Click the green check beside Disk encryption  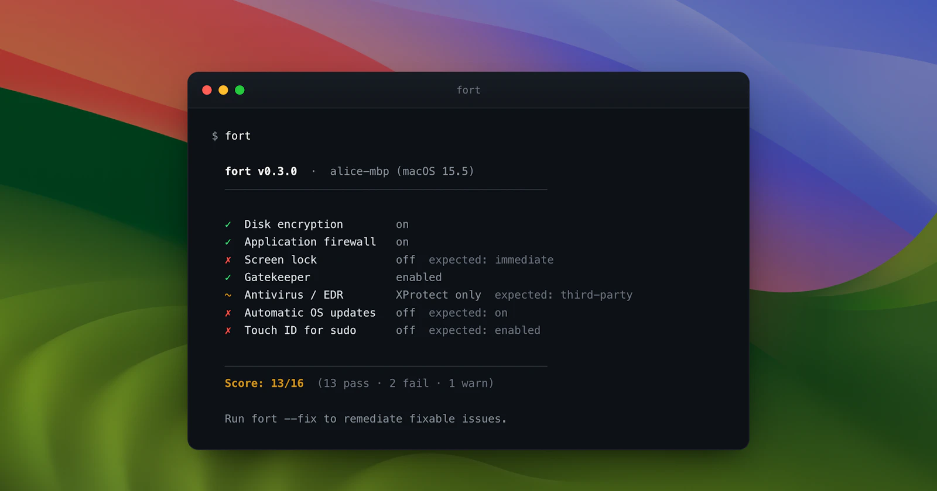point(228,224)
